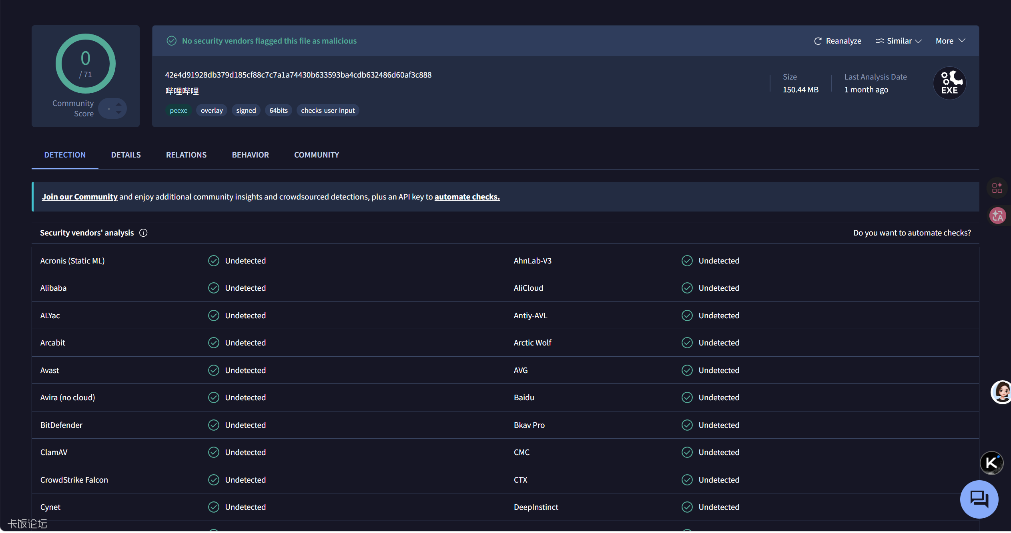Vote up the community score
1011x533 pixels.
click(x=118, y=104)
